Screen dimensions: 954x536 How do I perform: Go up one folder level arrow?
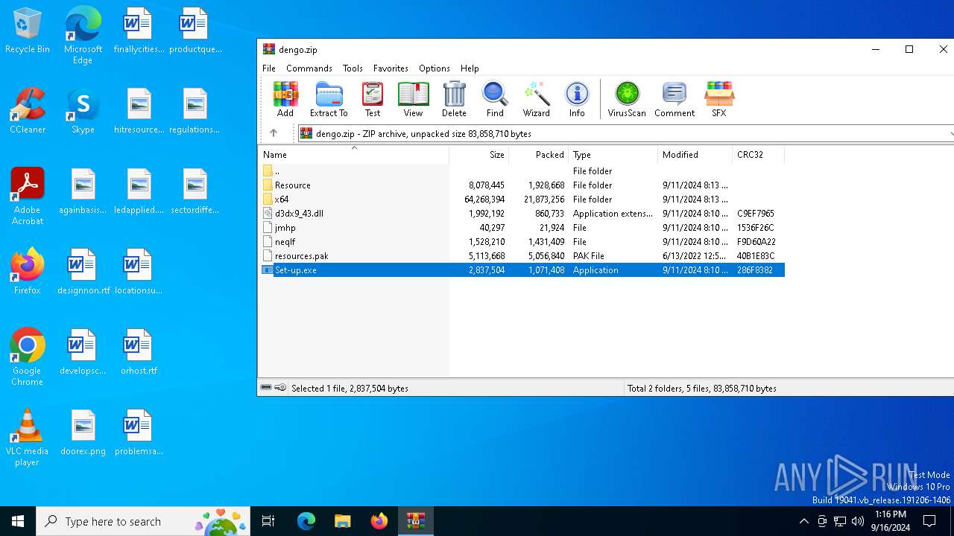click(x=274, y=133)
